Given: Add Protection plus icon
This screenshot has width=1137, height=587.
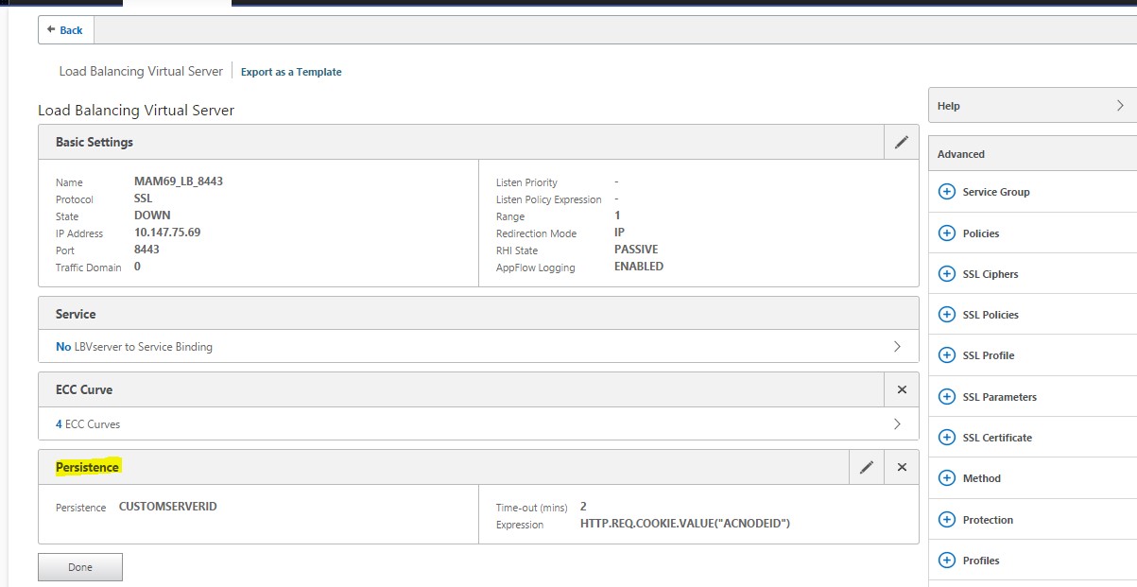Looking at the screenshot, I should pyautogui.click(x=946, y=520).
